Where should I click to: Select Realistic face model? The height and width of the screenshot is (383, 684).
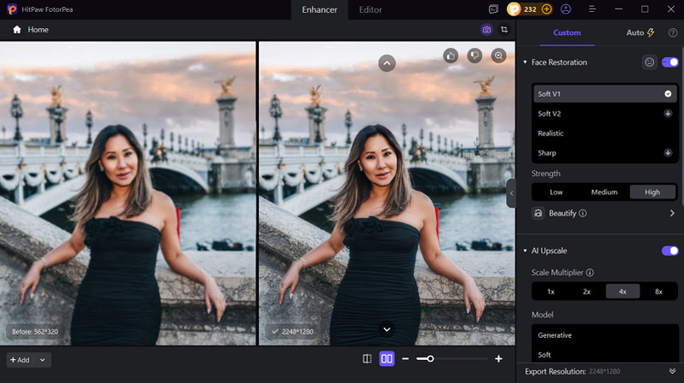coord(605,134)
